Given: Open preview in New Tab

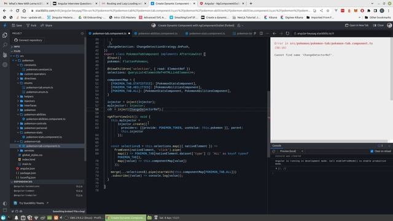Looking at the screenshot, I should [x=357, y=25].
